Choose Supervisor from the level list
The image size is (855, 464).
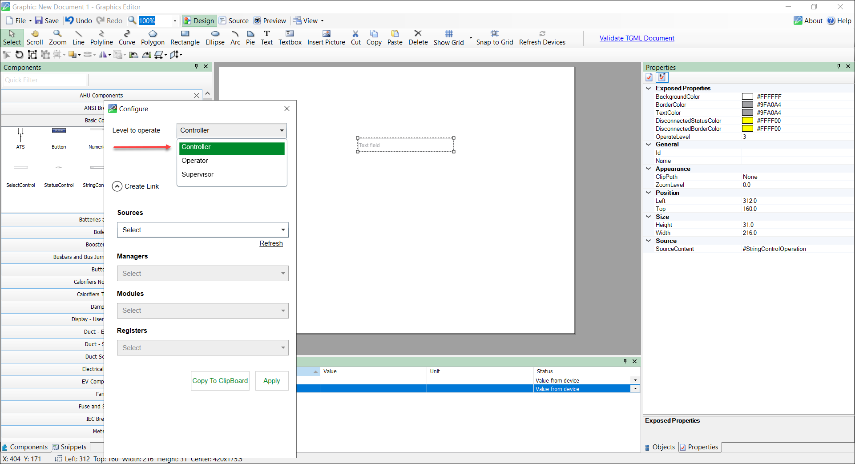coord(198,174)
